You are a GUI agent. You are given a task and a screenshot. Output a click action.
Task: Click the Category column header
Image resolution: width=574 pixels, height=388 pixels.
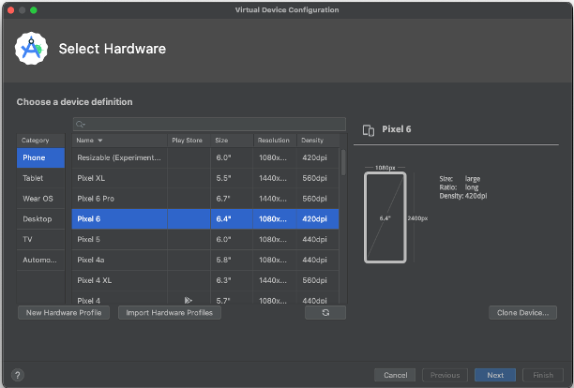pyautogui.click(x=40, y=141)
